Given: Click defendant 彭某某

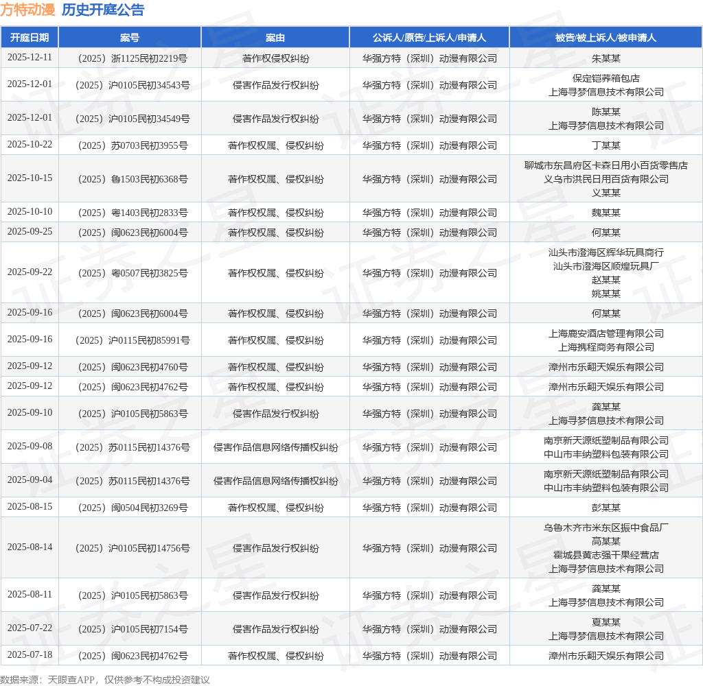Looking at the screenshot, I should 606,508.
